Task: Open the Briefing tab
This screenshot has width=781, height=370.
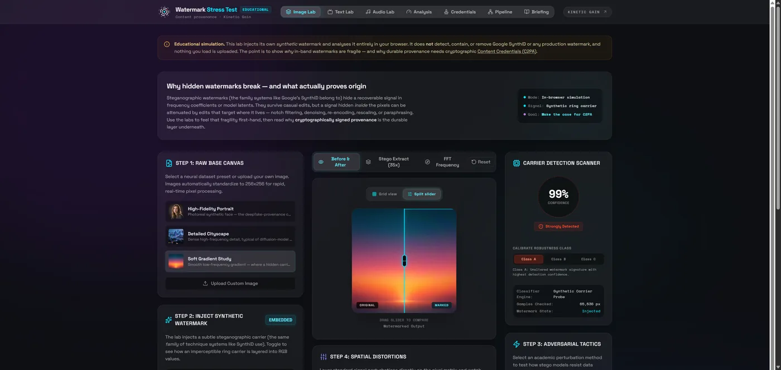Action: [536, 12]
